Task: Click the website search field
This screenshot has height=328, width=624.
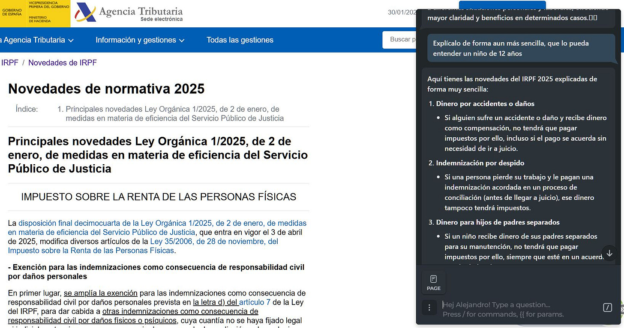Action: click(399, 40)
